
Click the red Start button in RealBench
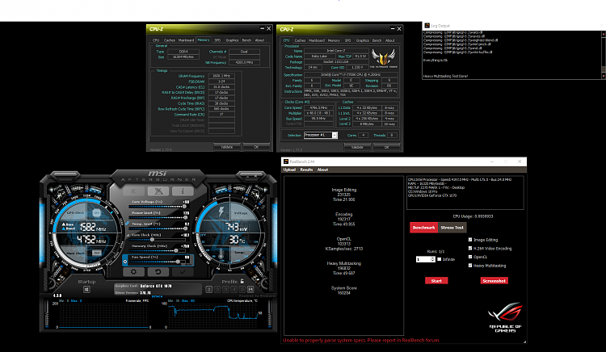pyautogui.click(x=436, y=281)
